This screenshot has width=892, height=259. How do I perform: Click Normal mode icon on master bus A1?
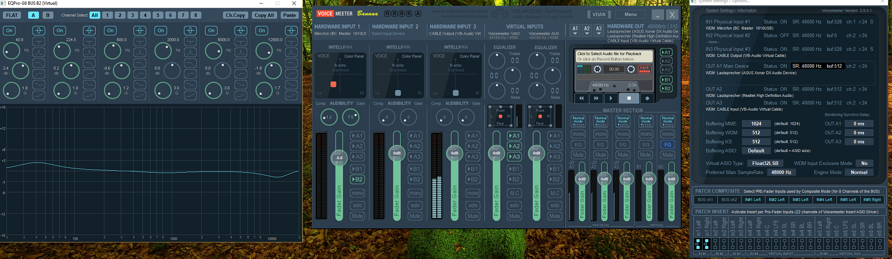click(578, 121)
